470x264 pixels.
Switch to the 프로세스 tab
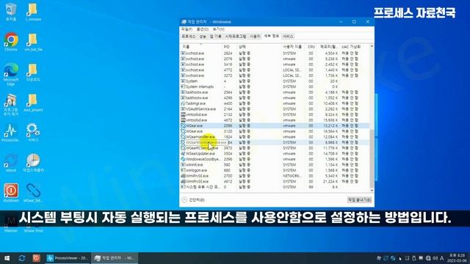[189, 37]
